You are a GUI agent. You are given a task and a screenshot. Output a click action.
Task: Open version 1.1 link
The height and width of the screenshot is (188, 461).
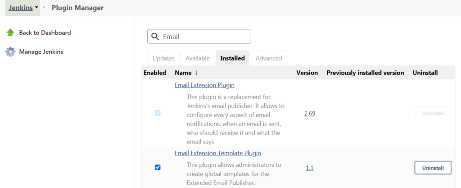[310, 168]
